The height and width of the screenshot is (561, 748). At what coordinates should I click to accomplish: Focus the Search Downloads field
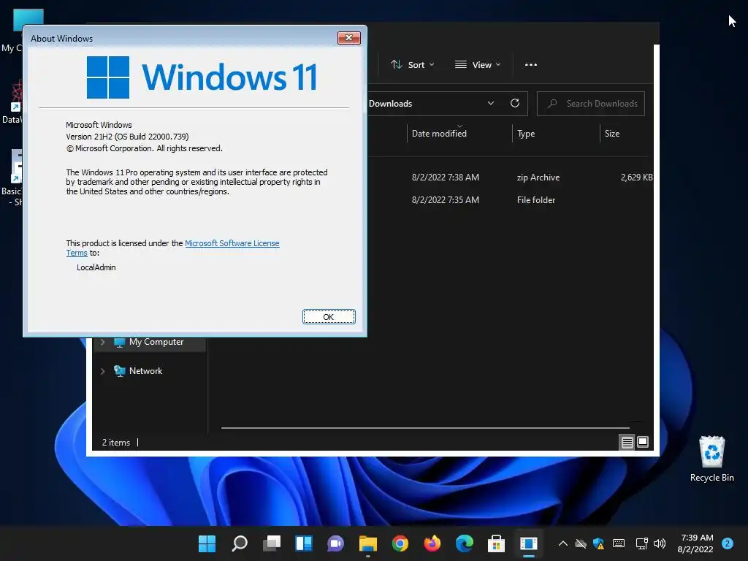click(590, 104)
